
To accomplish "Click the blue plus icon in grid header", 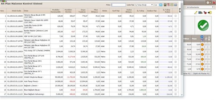I will point(202,37).
